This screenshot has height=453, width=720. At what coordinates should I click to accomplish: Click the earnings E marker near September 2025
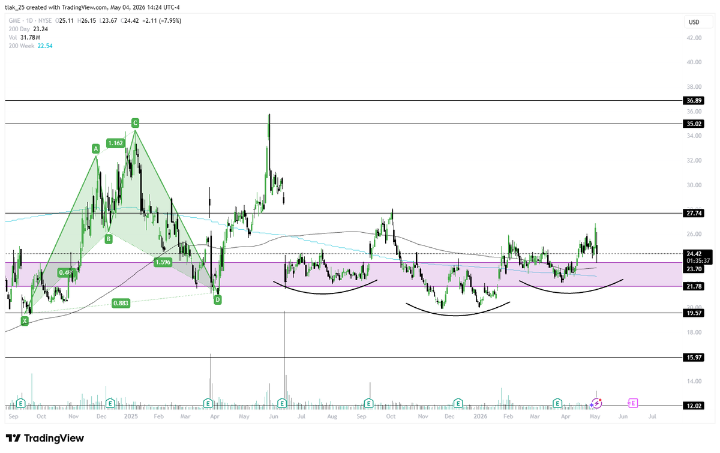368,403
